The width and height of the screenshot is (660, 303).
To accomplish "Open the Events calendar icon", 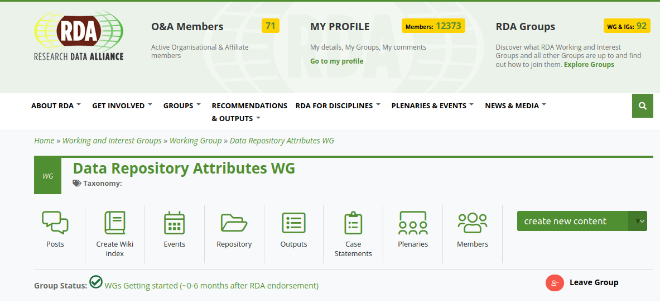I will (174, 223).
